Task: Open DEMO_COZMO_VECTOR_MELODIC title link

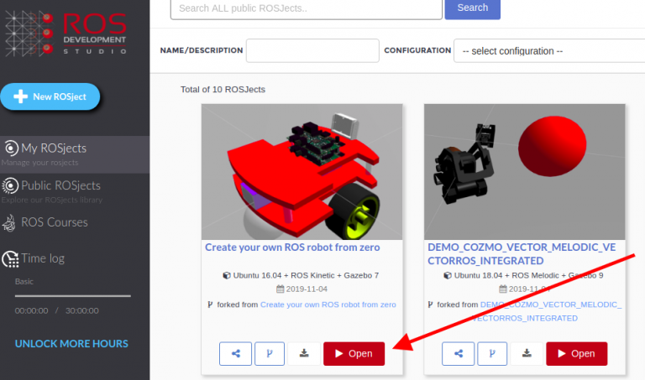Action: pos(522,254)
